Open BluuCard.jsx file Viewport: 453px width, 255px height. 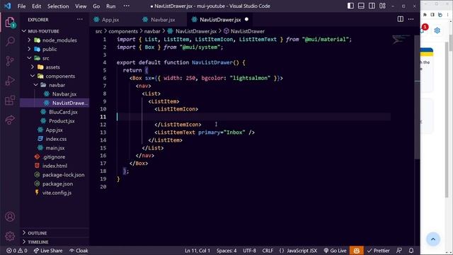tap(63, 112)
